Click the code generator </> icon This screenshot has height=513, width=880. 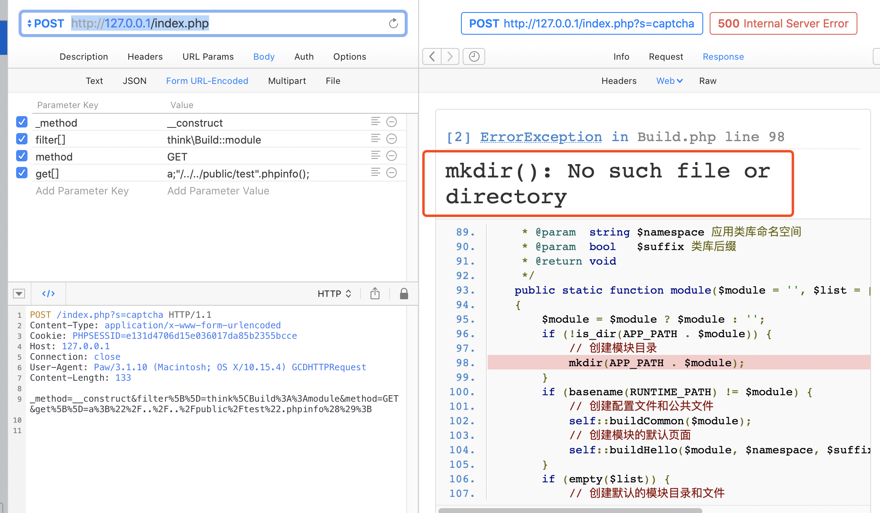48,294
